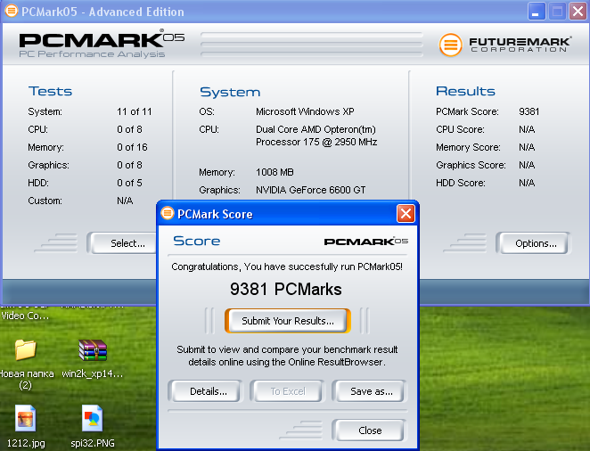
Task: Click the 'Tests' section heading
Action: click(x=50, y=91)
